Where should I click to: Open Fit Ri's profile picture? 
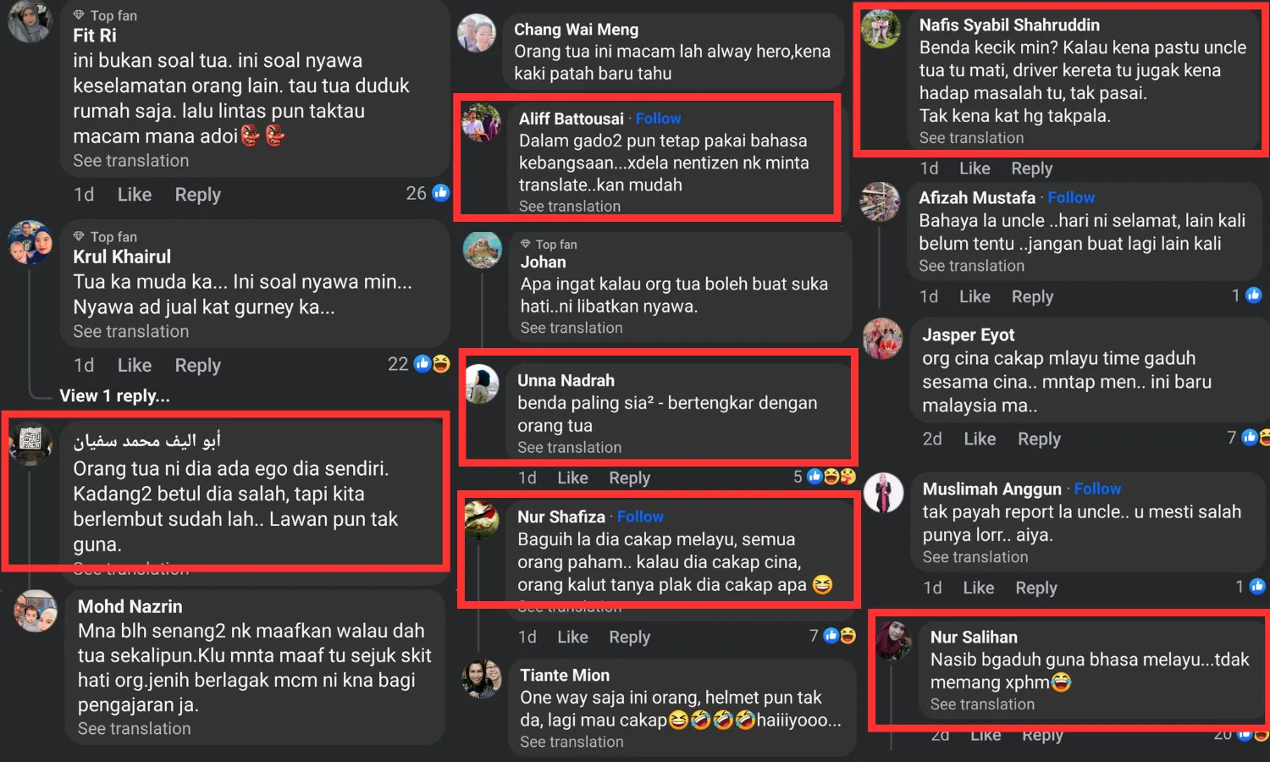click(x=30, y=21)
